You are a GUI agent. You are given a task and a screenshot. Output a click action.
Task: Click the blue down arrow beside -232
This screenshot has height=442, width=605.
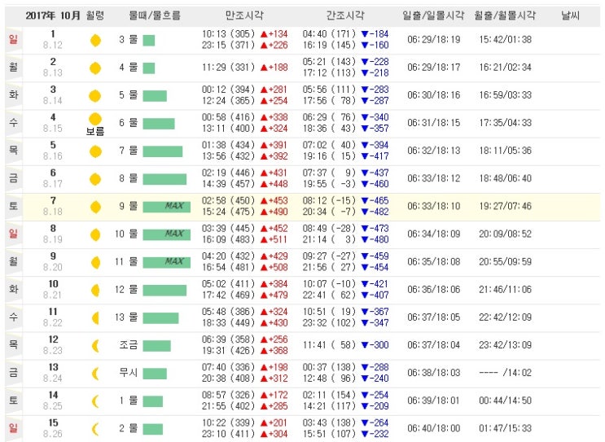coord(365,435)
